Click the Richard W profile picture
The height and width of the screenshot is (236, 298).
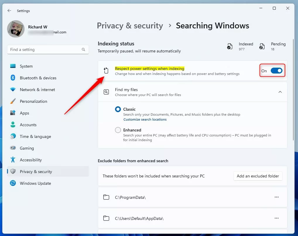tap(16, 29)
